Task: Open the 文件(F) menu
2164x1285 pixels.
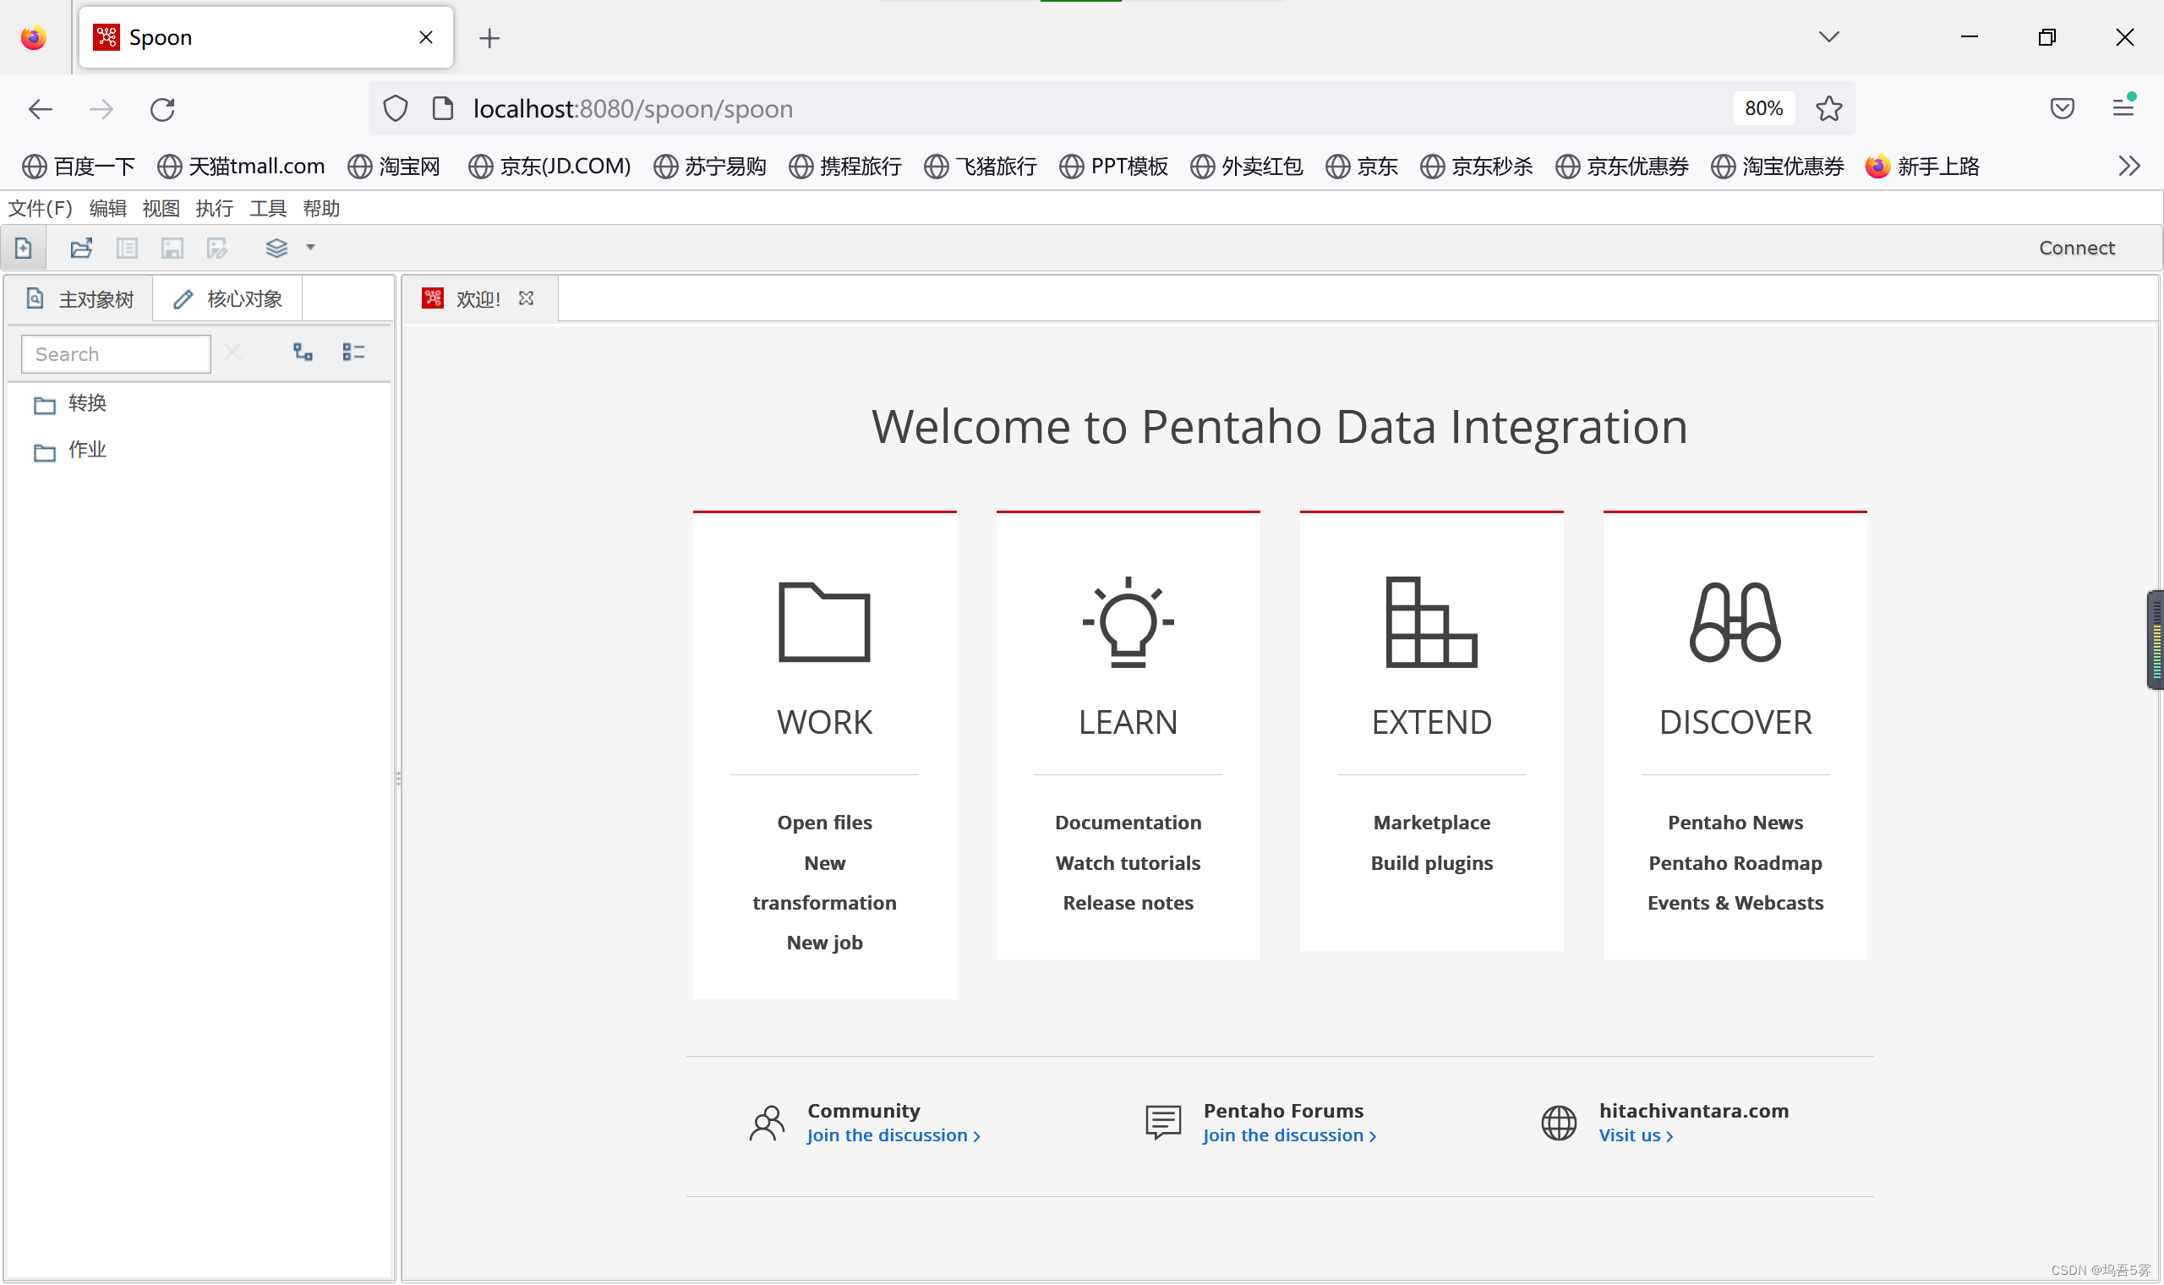Action: (x=40, y=209)
